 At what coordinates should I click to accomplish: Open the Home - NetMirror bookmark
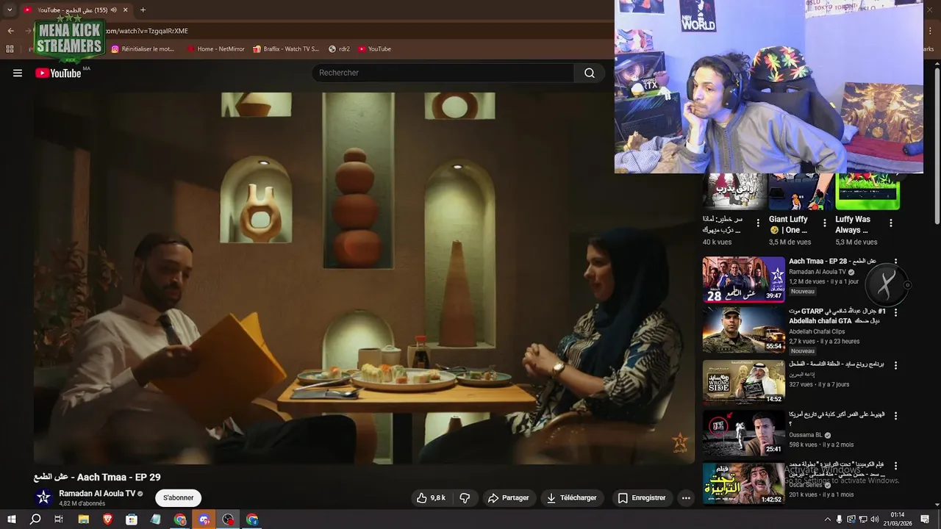coord(216,49)
